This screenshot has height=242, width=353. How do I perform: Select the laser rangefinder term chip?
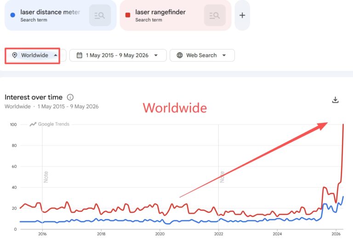(x=176, y=15)
